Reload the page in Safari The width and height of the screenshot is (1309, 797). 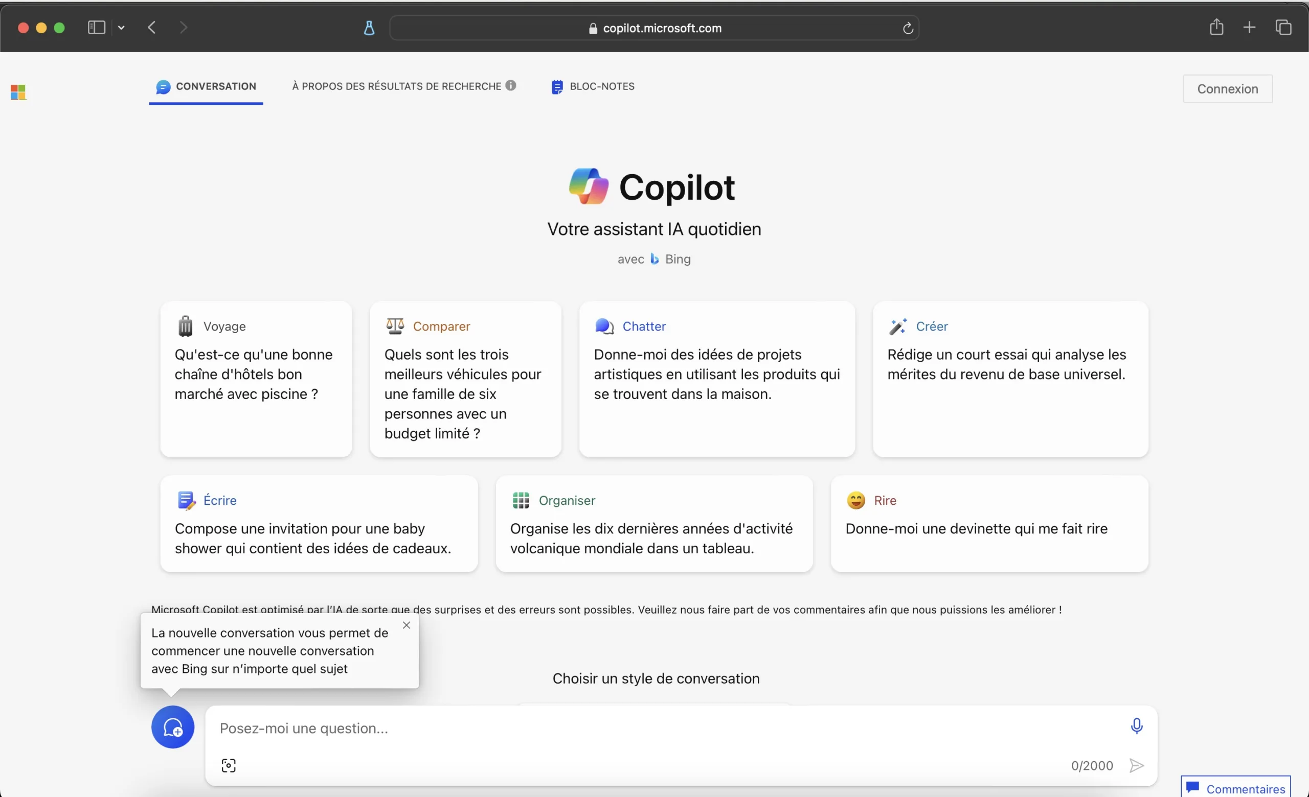(x=908, y=28)
